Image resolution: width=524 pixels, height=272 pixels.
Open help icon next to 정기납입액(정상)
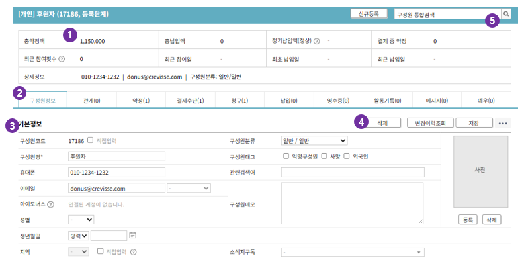(x=316, y=41)
